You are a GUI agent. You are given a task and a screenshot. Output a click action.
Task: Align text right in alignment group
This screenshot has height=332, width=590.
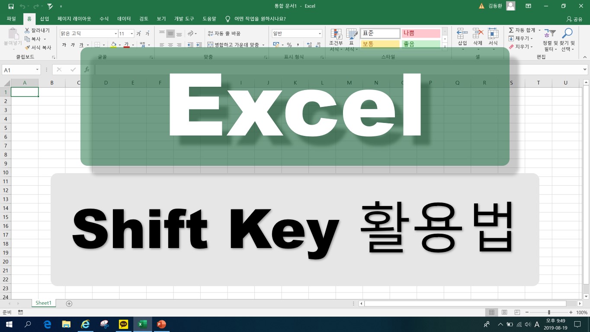tap(179, 45)
